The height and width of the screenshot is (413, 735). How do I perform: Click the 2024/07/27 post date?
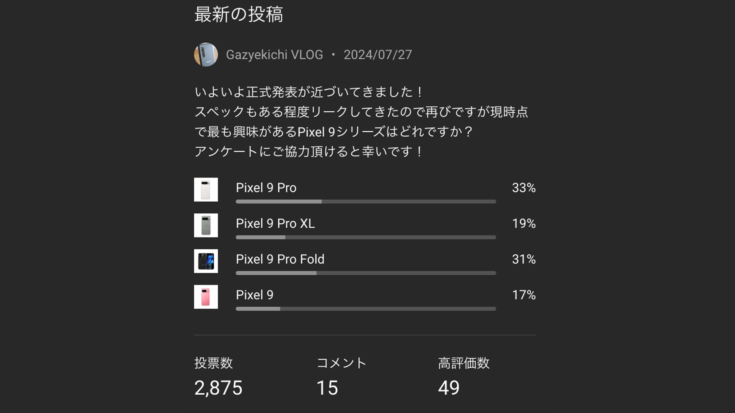click(x=377, y=55)
